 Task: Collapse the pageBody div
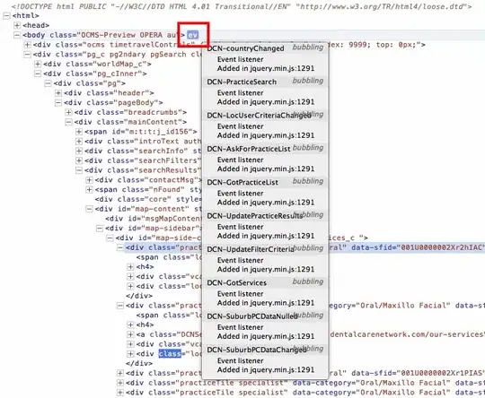(x=58, y=103)
